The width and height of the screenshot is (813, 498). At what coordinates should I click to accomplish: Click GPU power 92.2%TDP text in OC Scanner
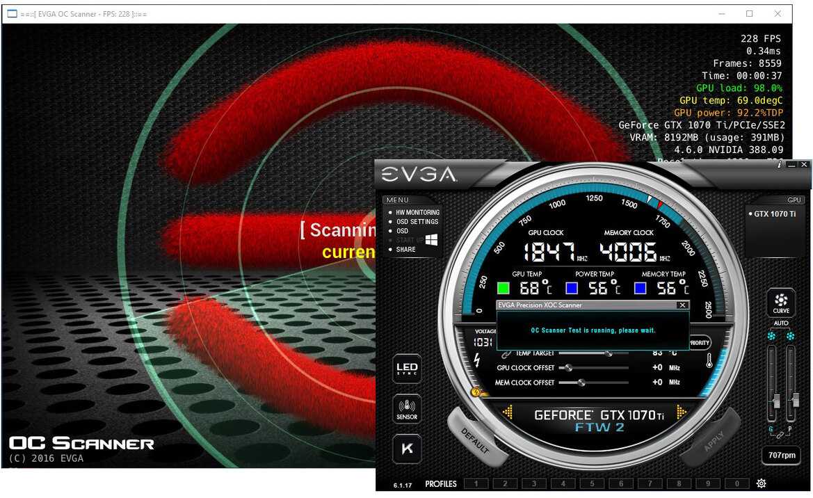point(728,113)
